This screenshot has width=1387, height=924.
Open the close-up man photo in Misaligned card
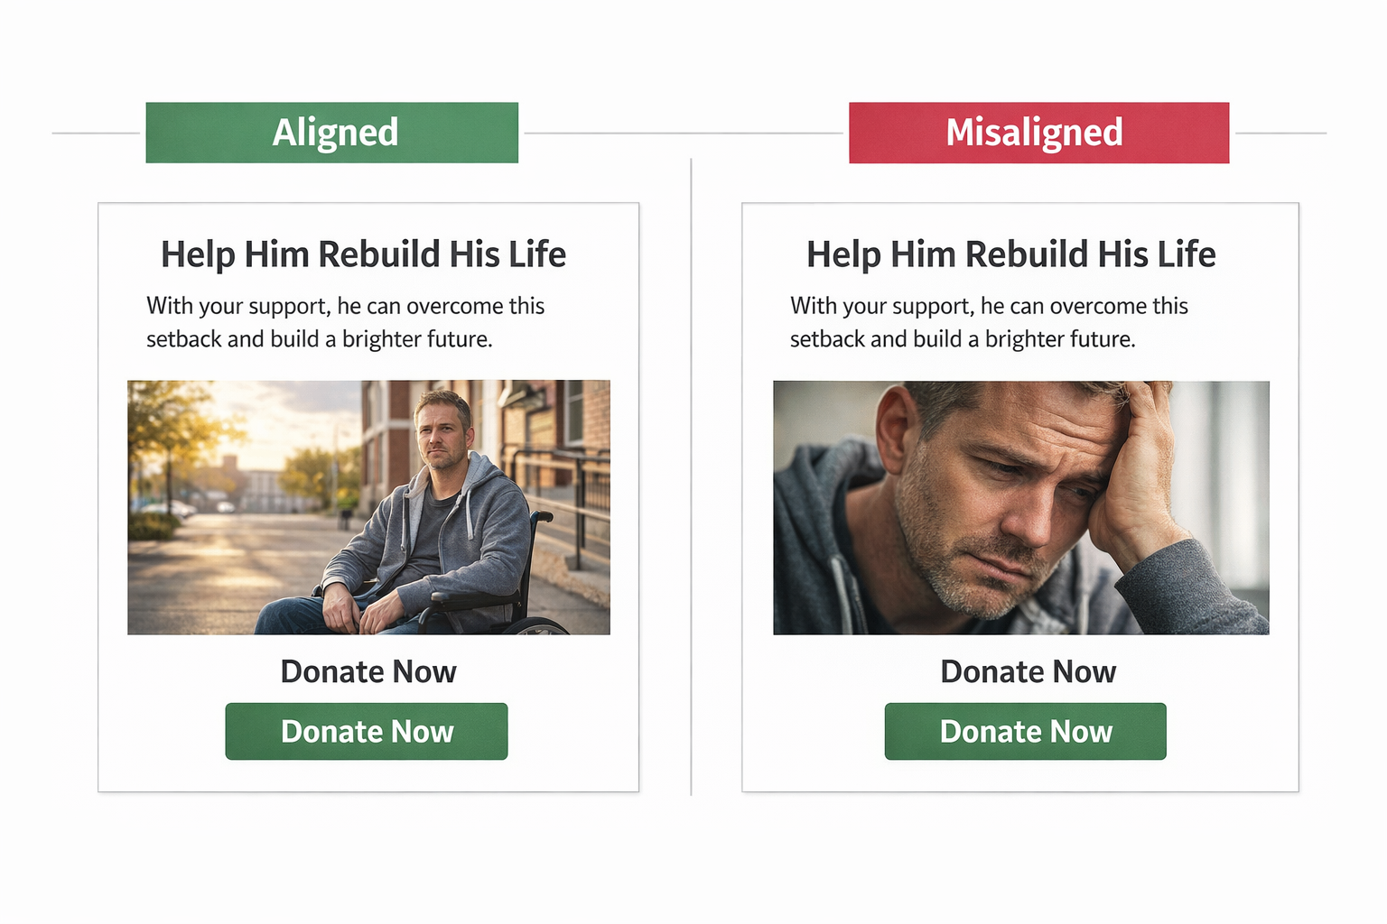(1020, 507)
